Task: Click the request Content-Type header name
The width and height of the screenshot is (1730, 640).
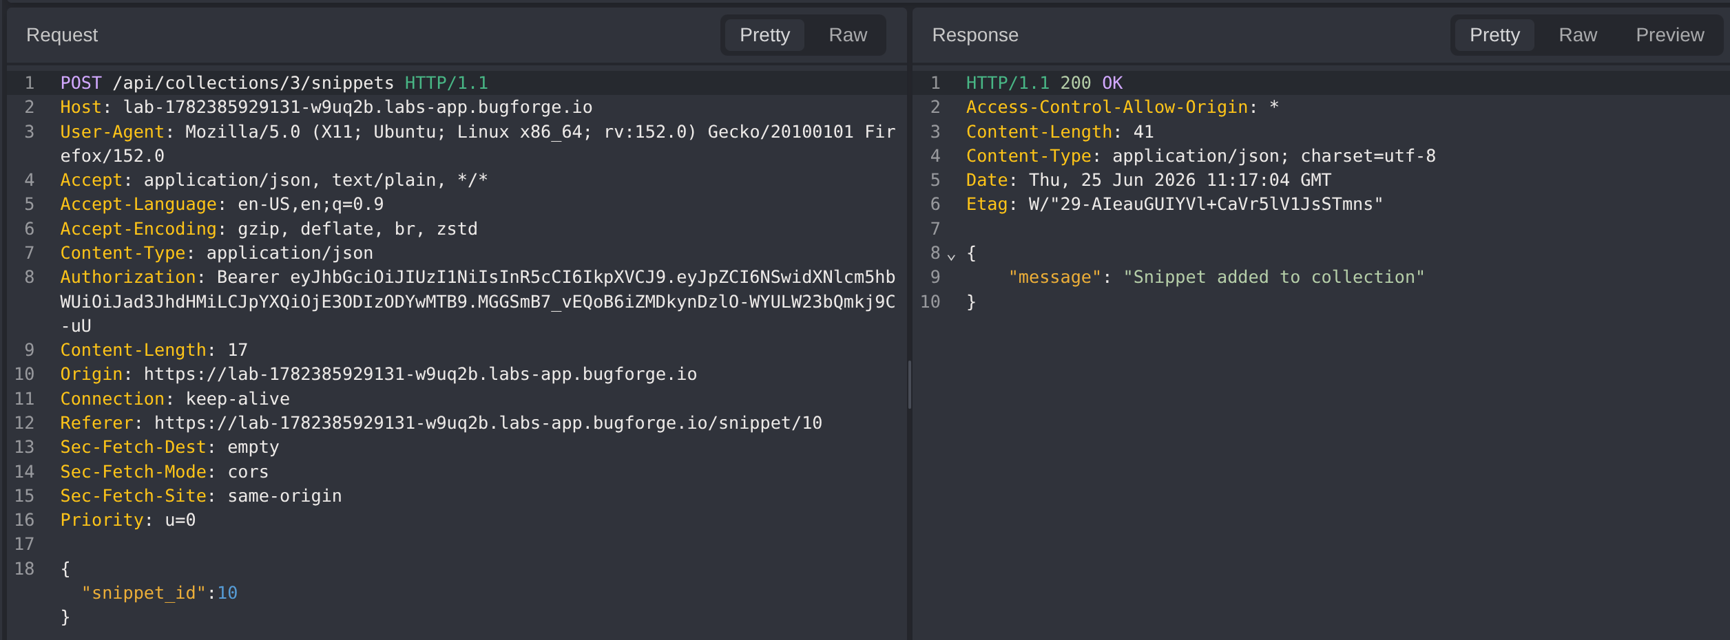Action: (123, 253)
